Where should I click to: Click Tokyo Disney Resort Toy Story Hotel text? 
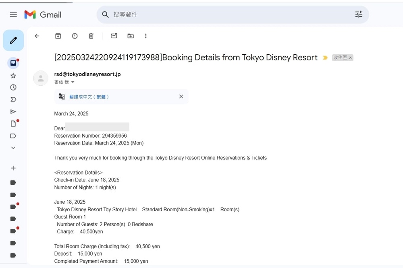97,210
